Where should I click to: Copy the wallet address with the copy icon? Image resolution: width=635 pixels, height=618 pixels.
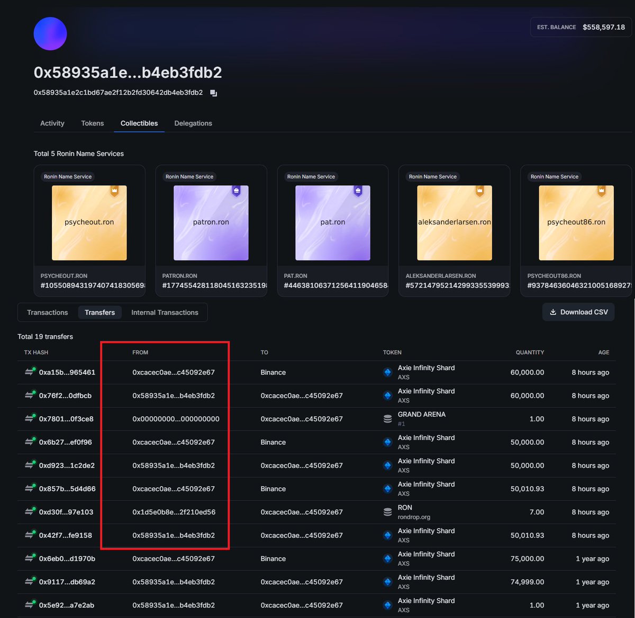(213, 93)
